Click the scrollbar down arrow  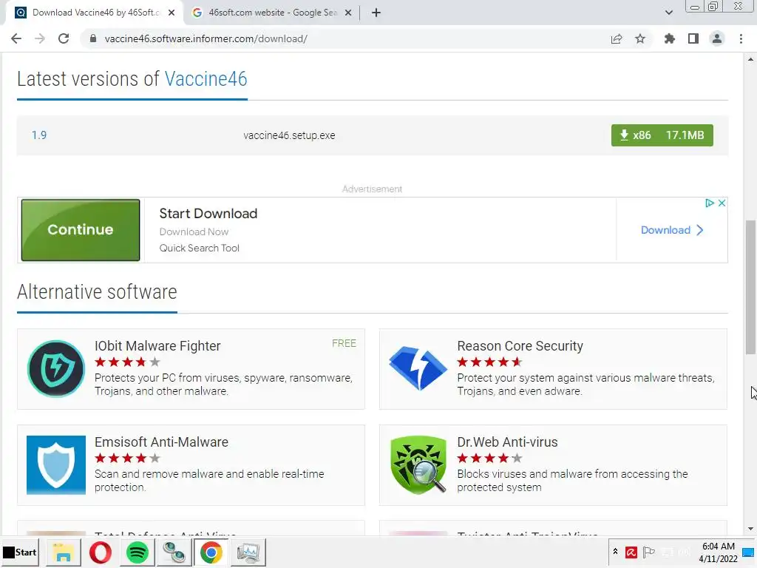click(x=750, y=530)
